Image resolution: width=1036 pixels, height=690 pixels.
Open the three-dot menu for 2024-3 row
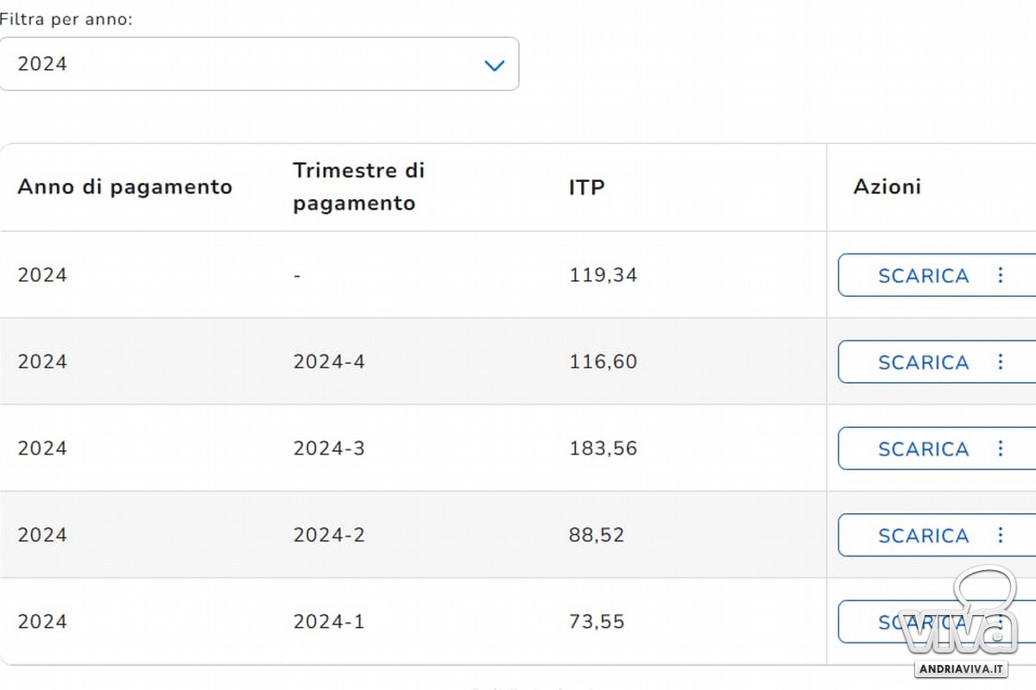[x=1001, y=448]
